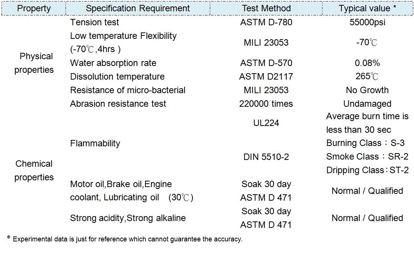Click the Dissolution temperature entry
The image size is (414, 278).
tap(117, 77)
